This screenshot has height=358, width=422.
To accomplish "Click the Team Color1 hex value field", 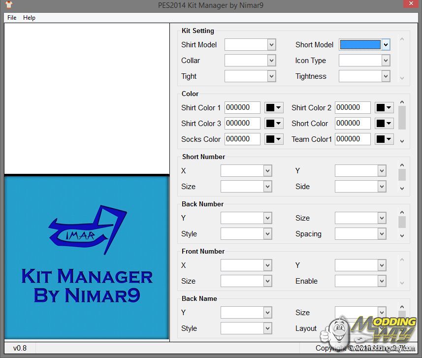I will click(x=353, y=139).
